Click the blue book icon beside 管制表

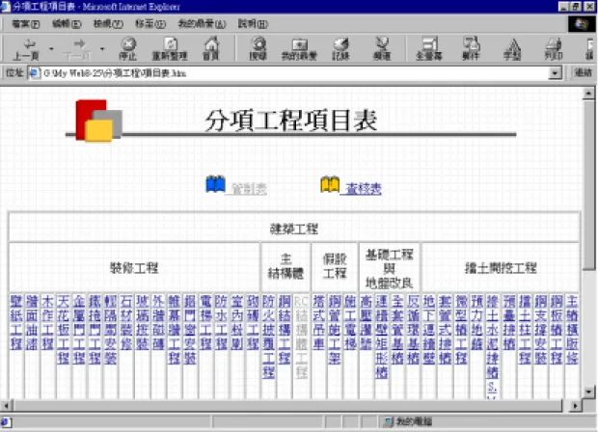(x=215, y=184)
